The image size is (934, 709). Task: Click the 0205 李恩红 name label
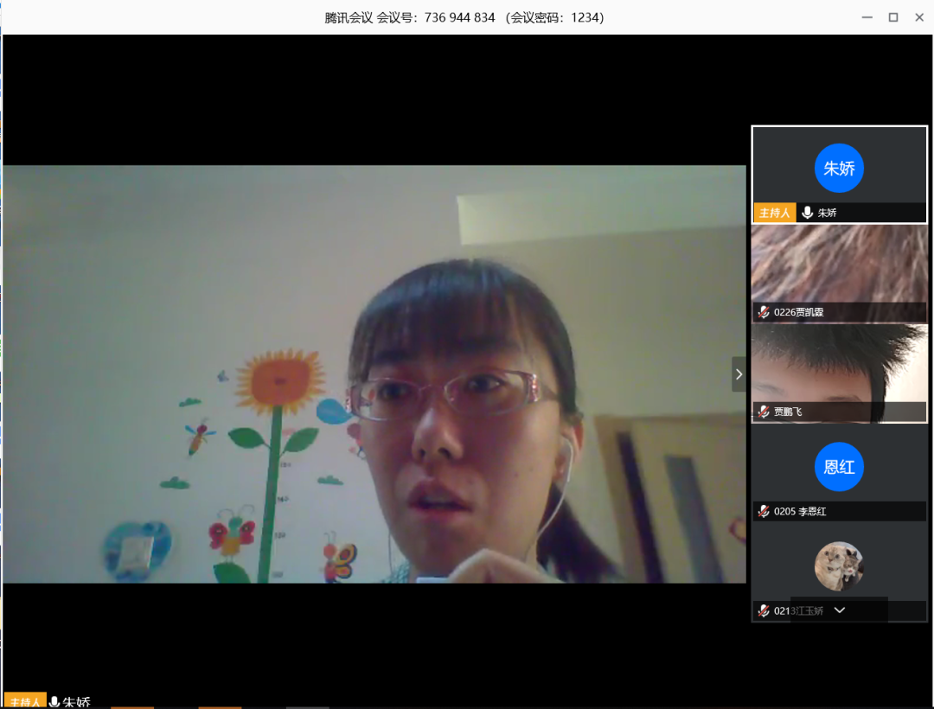tap(800, 511)
